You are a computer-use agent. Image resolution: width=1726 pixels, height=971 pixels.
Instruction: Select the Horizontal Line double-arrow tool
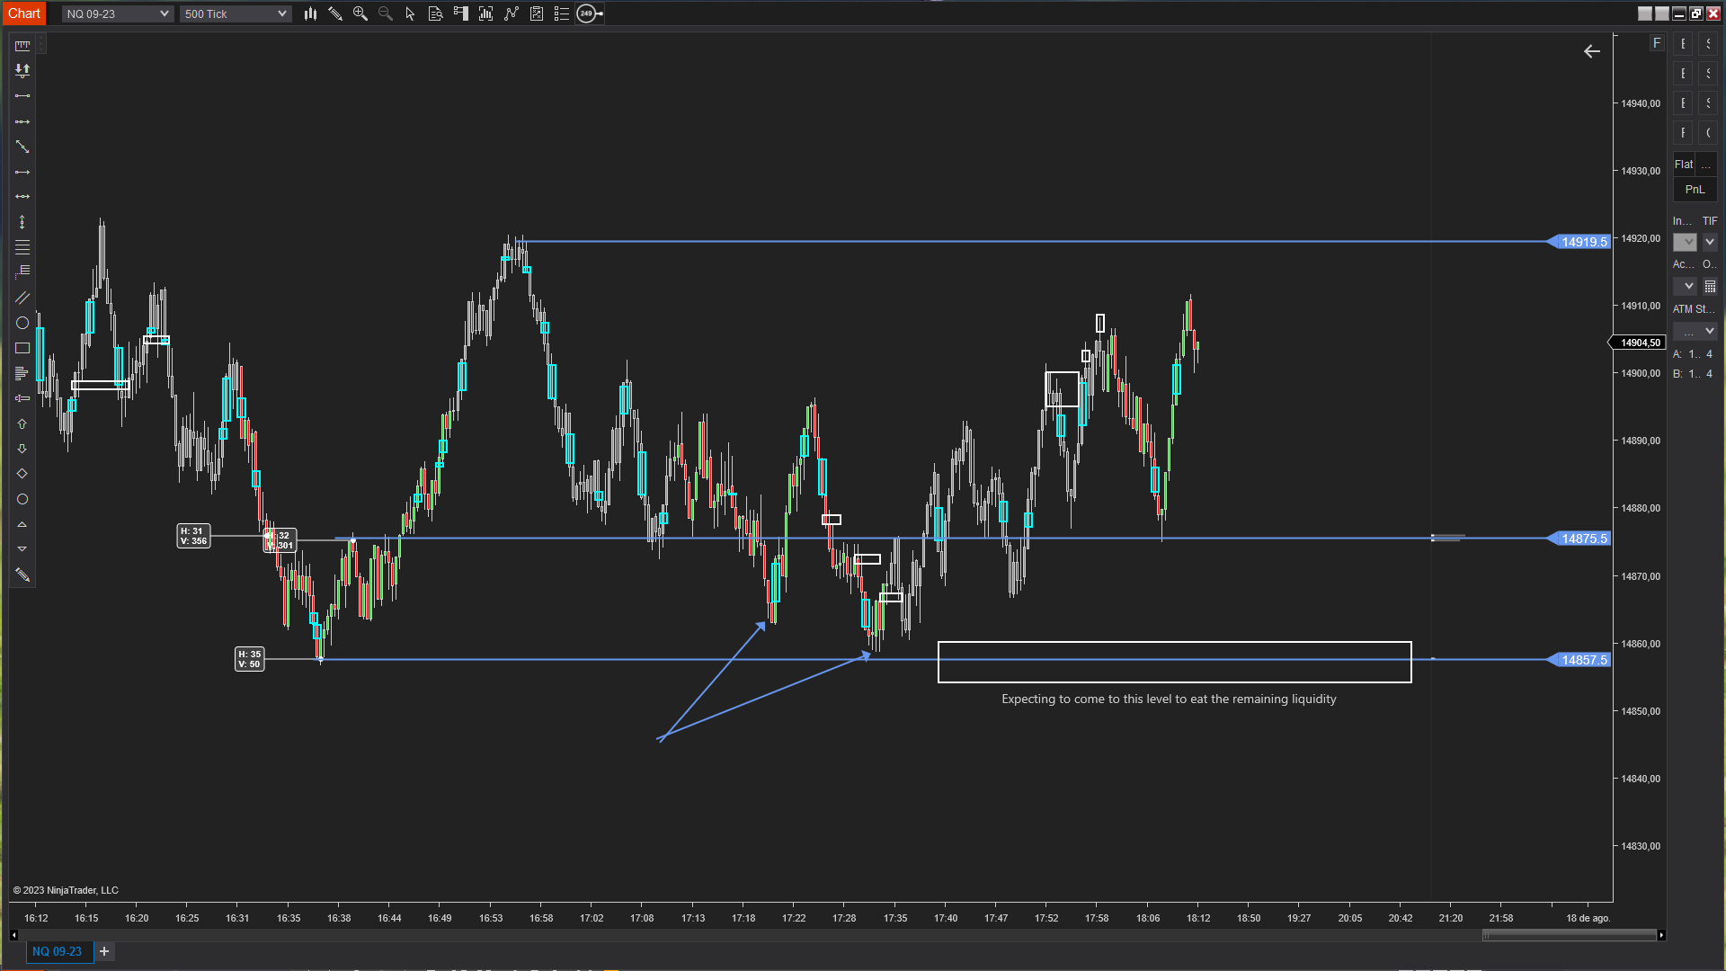coord(22,196)
